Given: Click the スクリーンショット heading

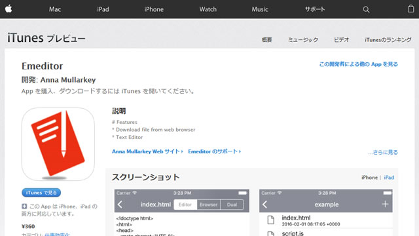Looking at the screenshot, I should [145, 177].
